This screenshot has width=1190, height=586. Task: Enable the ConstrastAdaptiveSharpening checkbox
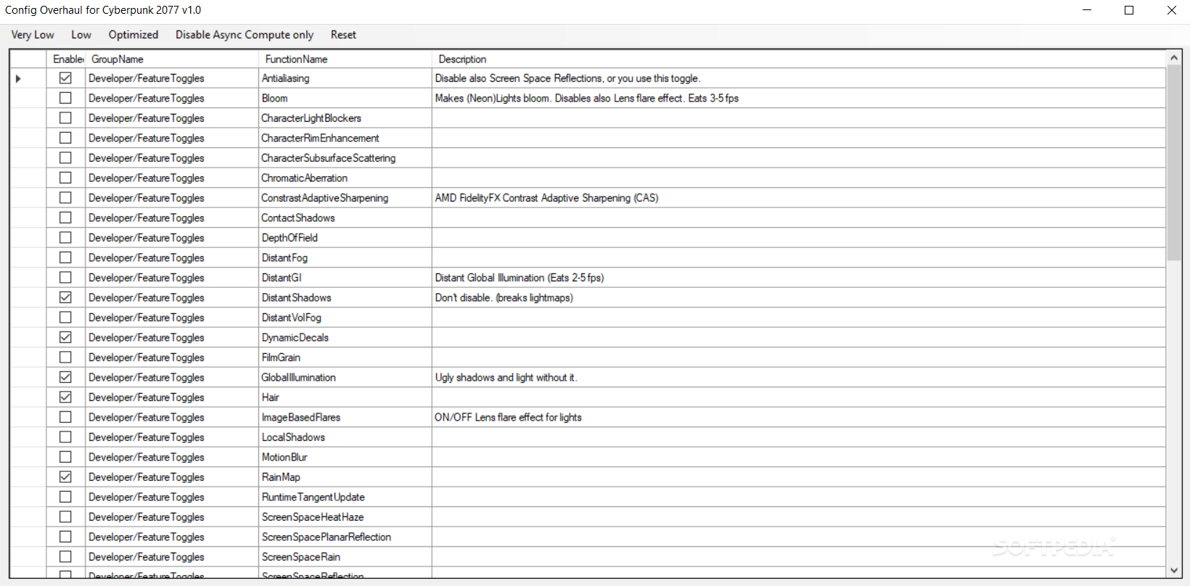coord(65,198)
